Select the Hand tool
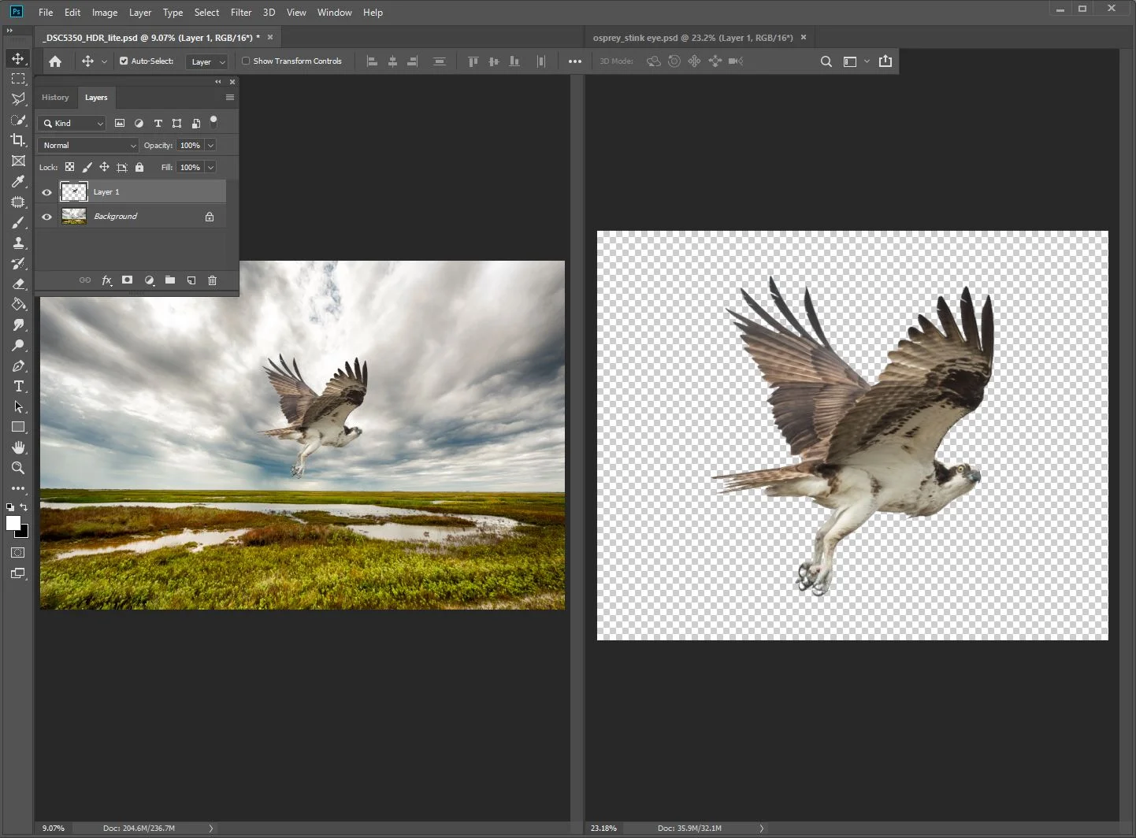 pos(18,447)
